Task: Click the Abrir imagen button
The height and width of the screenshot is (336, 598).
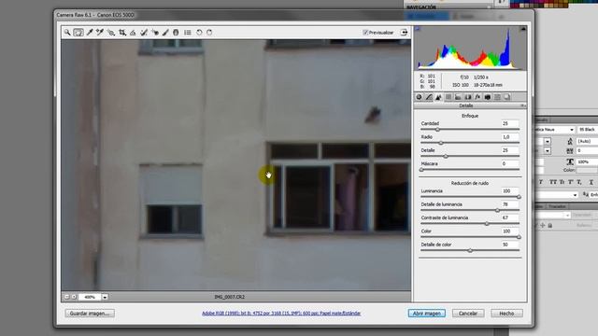Action: point(427,314)
